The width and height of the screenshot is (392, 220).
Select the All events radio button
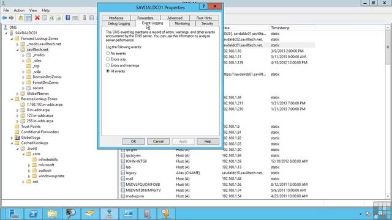pyautogui.click(x=108, y=71)
